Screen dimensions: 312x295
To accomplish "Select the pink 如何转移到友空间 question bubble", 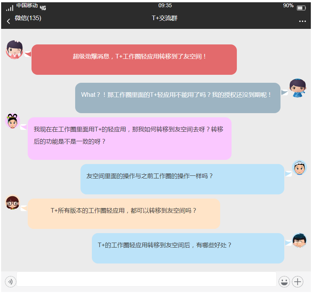I will 129,139.
